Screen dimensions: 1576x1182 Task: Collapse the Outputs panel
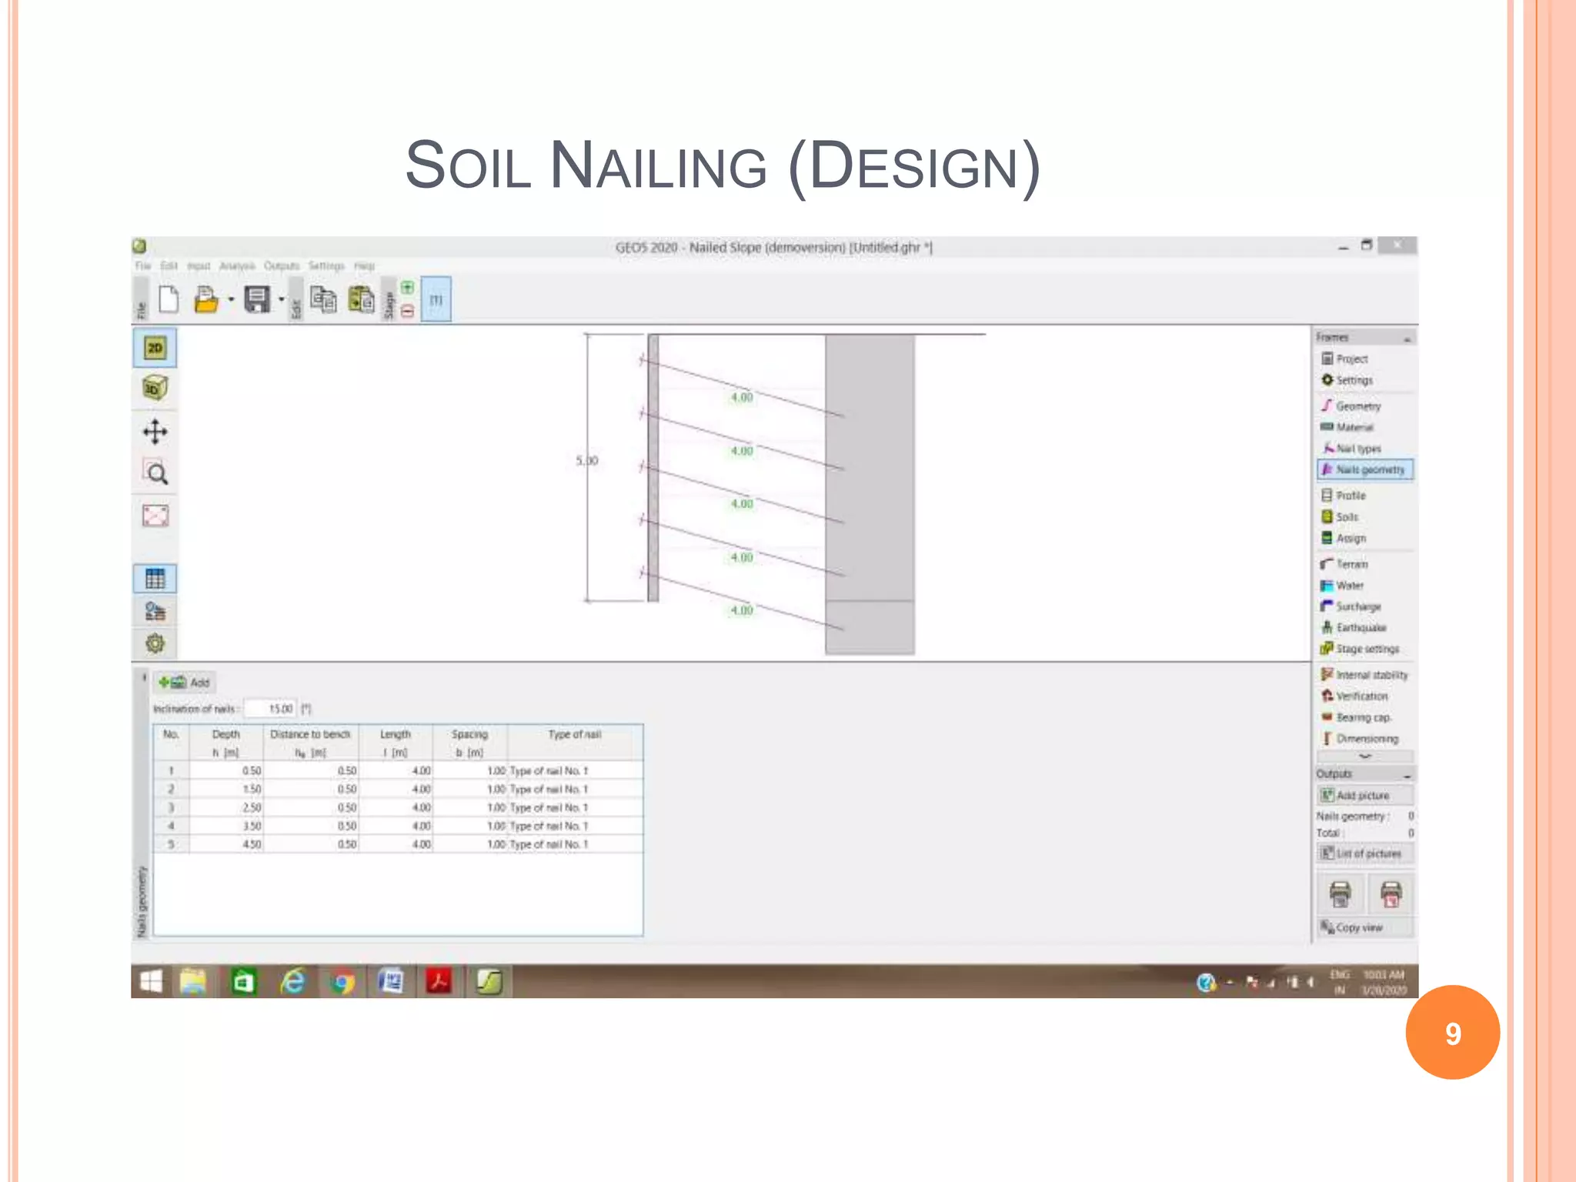pyautogui.click(x=1407, y=775)
